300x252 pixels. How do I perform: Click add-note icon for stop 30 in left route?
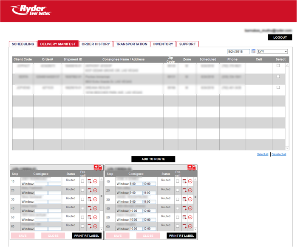click(89, 199)
